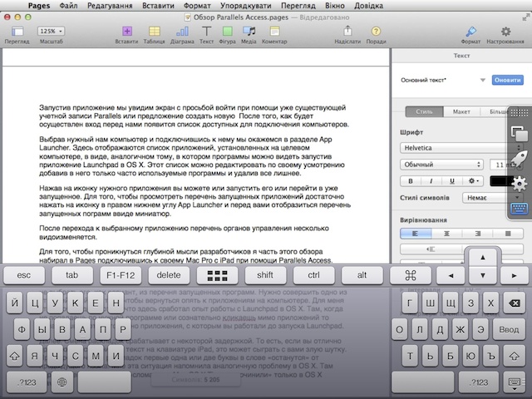Open the 125% Масштаб zoom dropdown
Screen dimensions: 532x399
tap(51, 32)
